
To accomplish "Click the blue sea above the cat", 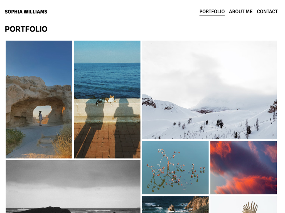I will pyautogui.click(x=107, y=81).
